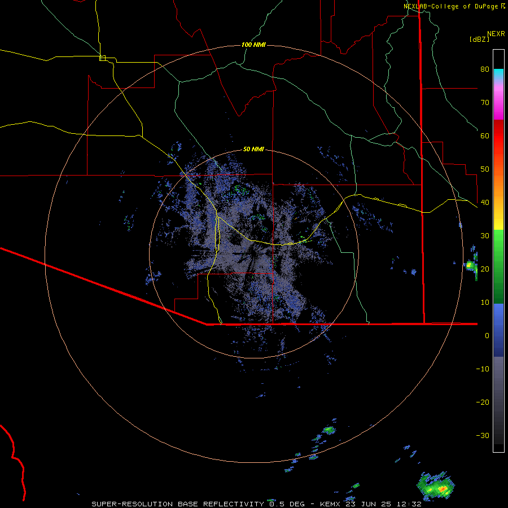The width and height of the screenshot is (508, 508).
Task: Click the [dBZ] unit label
Action: click(x=479, y=40)
